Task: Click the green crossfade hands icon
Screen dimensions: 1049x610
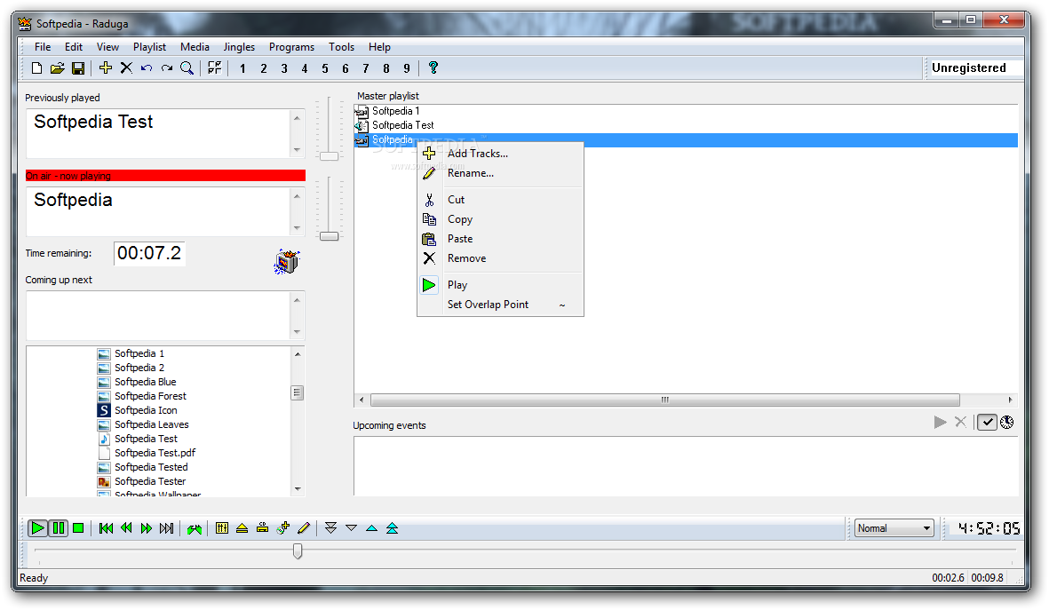Action: [x=195, y=529]
